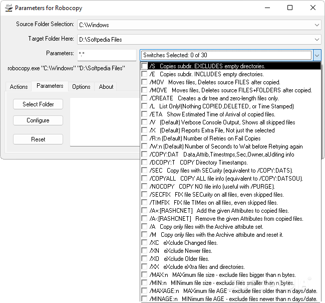Image resolution: width=325 pixels, height=303 pixels.
Task: Select the Parameters tab
Action: pos(50,86)
